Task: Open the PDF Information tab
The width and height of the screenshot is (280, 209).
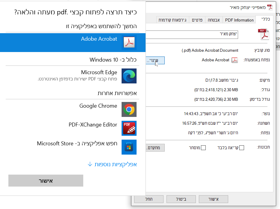Action: coord(239,20)
